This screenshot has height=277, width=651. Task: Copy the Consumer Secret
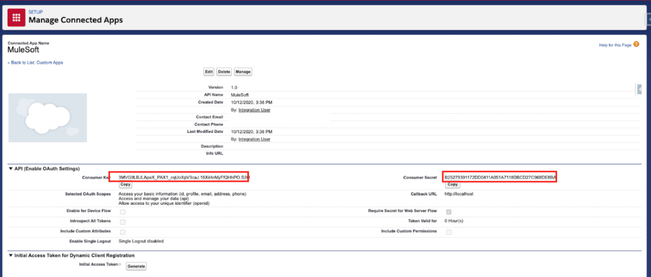click(x=452, y=184)
